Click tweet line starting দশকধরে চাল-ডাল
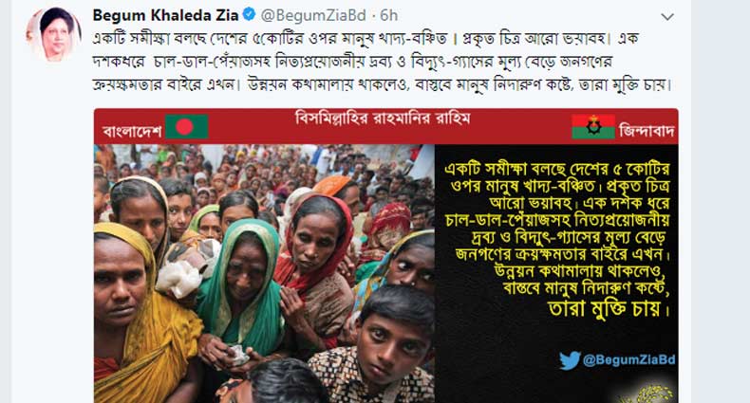 (352, 62)
